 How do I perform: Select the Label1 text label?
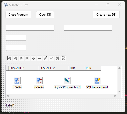pos(10,105)
